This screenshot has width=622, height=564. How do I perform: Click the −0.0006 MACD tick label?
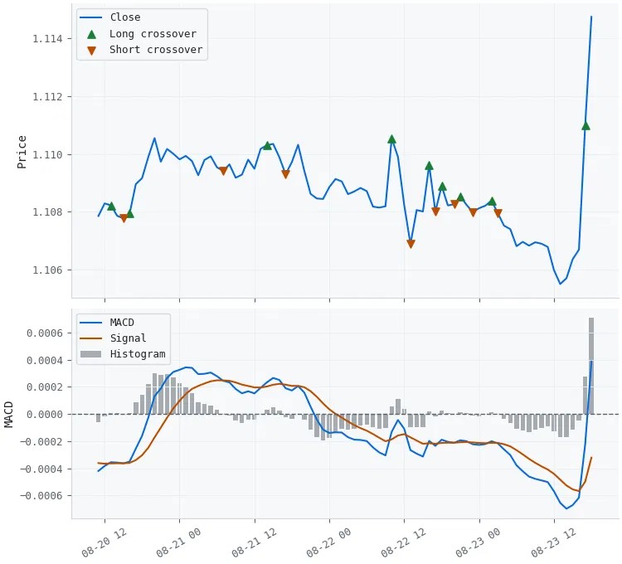click(41, 496)
